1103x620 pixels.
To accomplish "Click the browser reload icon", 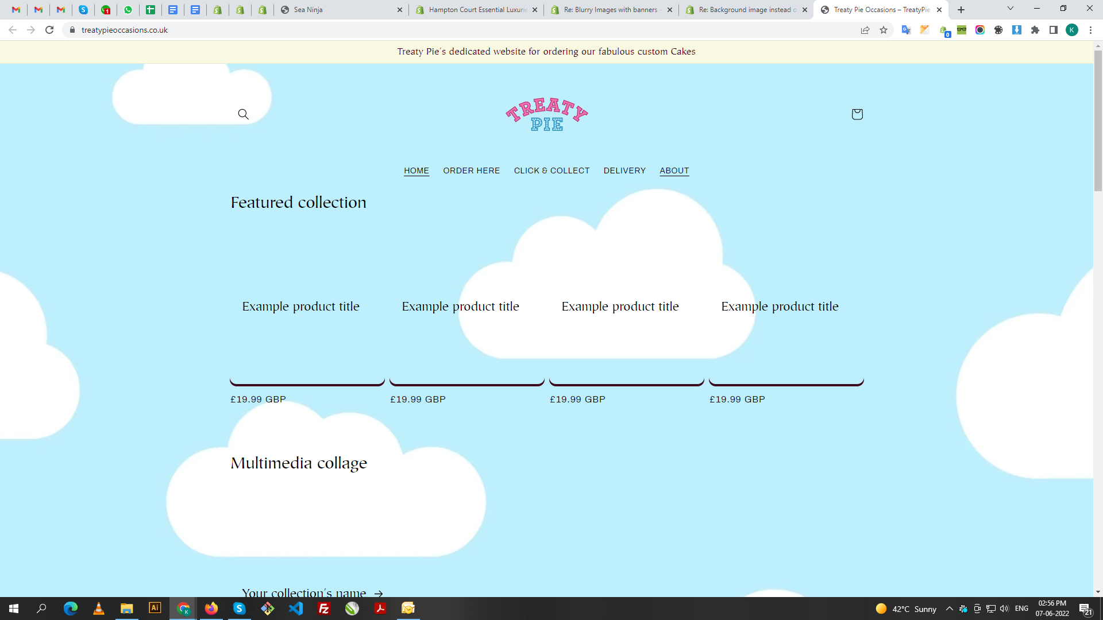I will tap(49, 30).
